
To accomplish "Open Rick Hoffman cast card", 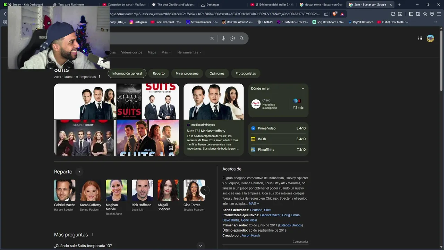I will coord(142,195).
